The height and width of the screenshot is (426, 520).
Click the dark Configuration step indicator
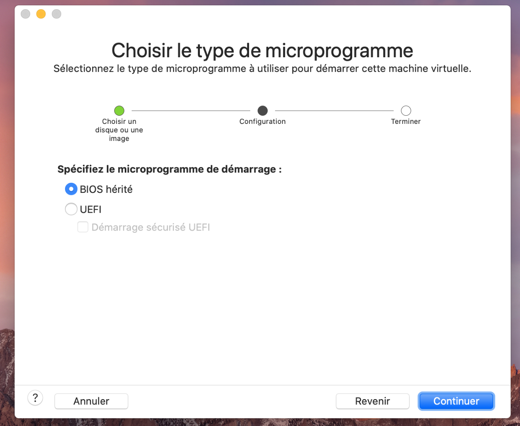(263, 110)
